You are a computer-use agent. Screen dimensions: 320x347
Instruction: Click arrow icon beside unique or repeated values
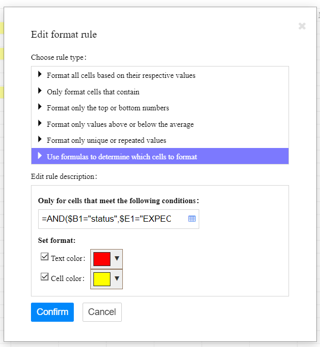tap(40, 140)
